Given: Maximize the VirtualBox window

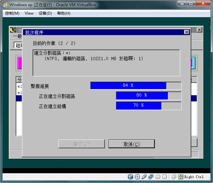Looking at the screenshot, I should [191, 3].
